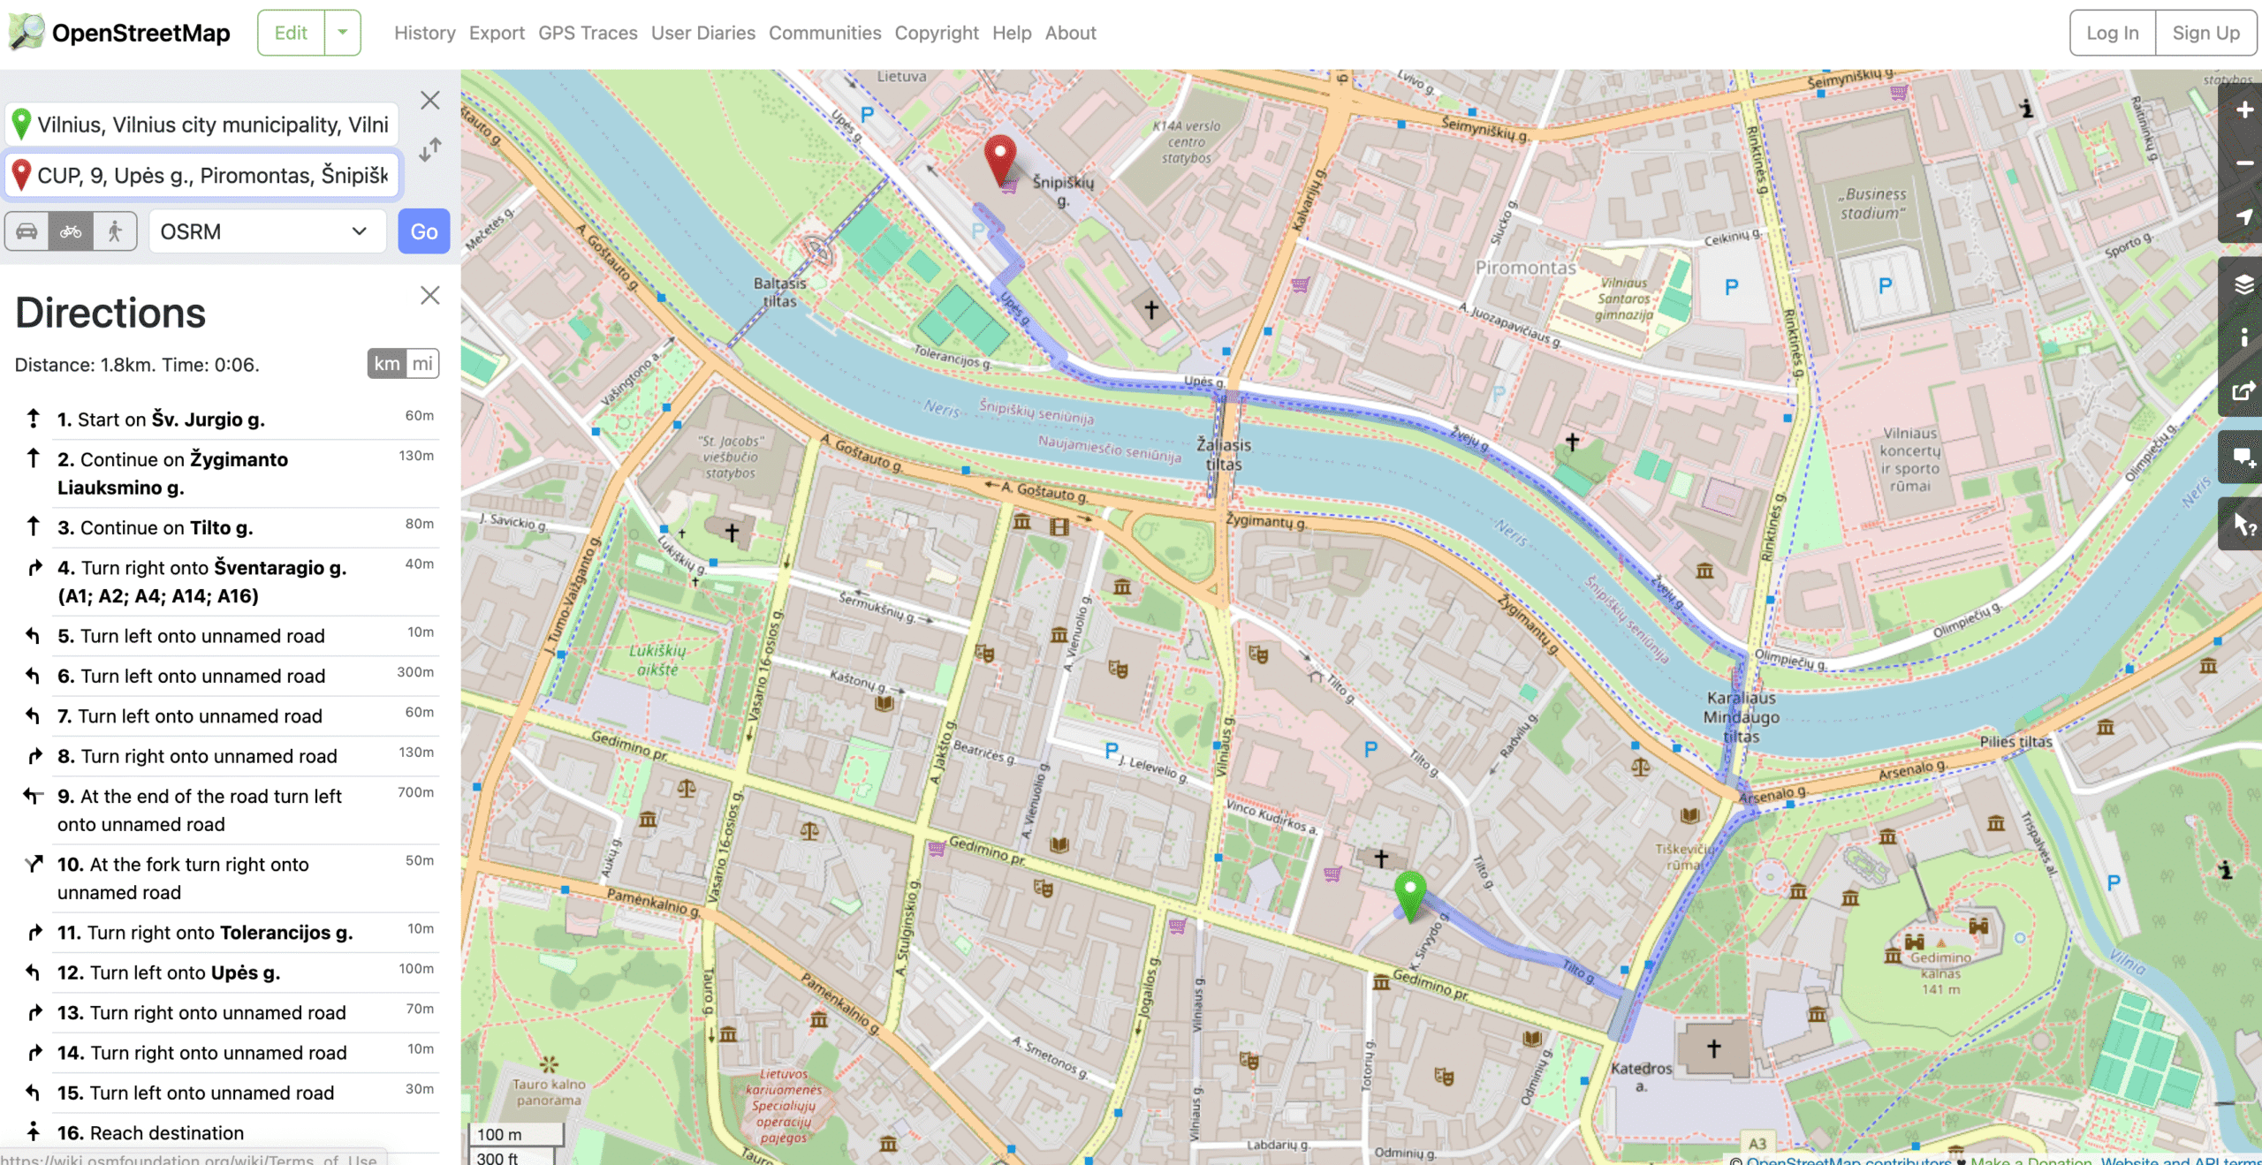Image resolution: width=2262 pixels, height=1165 pixels.
Task: Zoom in on the map
Action: click(2243, 110)
